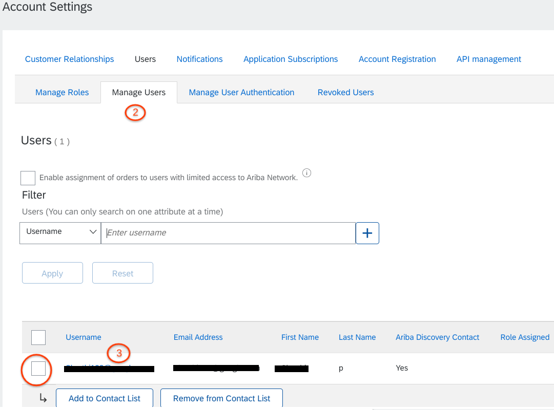Screen dimensions: 554x410
Task: Click the Account Settings page title
Action: [47, 6]
